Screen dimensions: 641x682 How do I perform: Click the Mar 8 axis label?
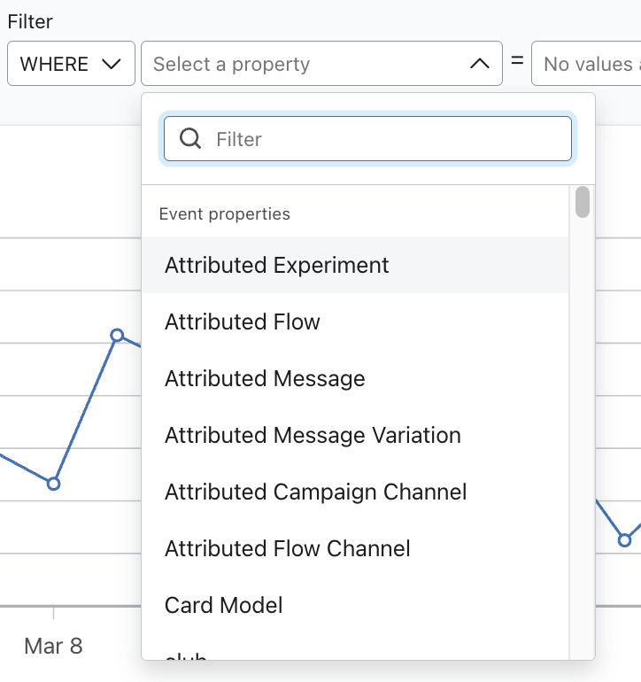pyautogui.click(x=53, y=646)
